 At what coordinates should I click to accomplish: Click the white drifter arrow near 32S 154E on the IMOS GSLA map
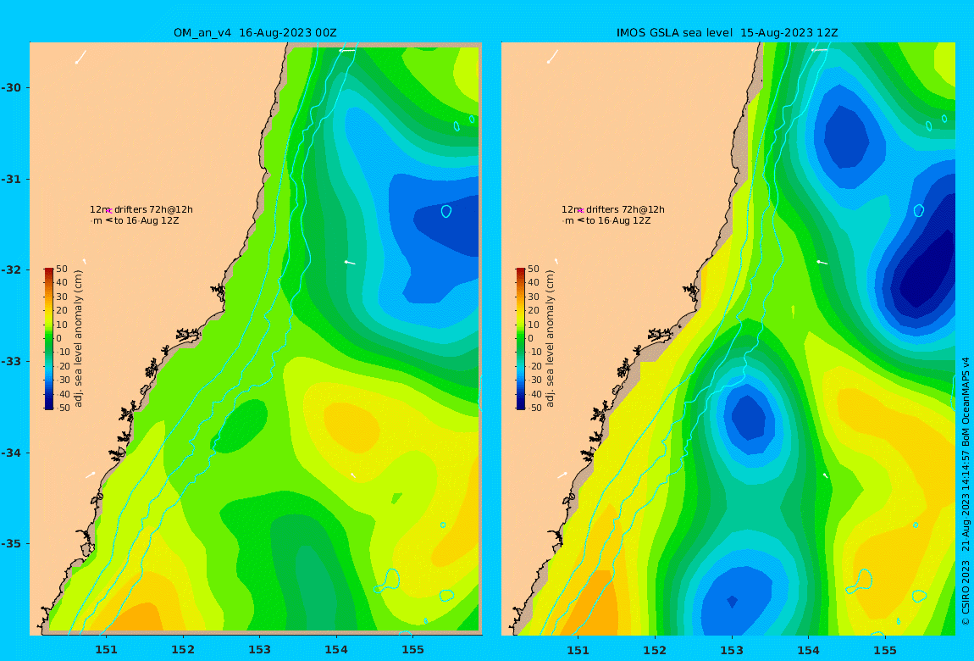[x=822, y=263]
